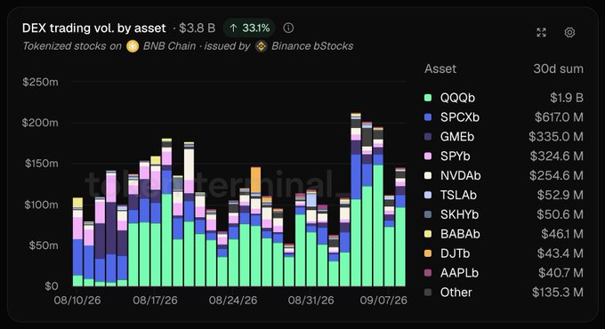Select the SPYb legend label
This screenshot has width=605, height=329.
456,156
